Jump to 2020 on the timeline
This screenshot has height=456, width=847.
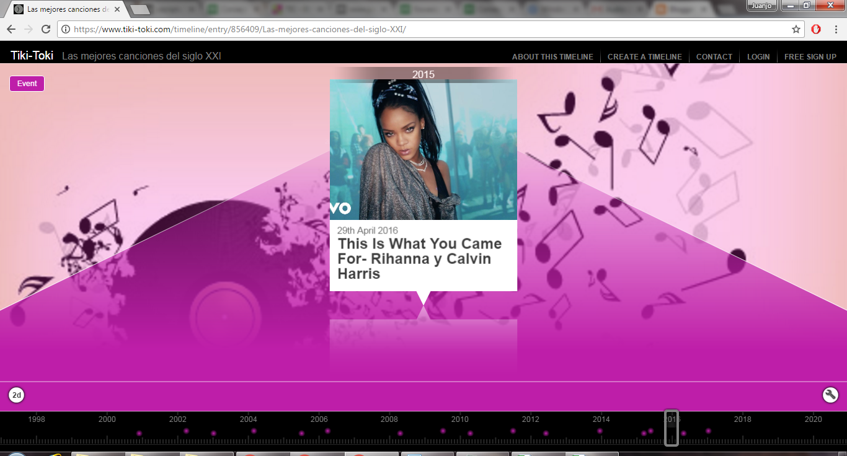(814, 419)
